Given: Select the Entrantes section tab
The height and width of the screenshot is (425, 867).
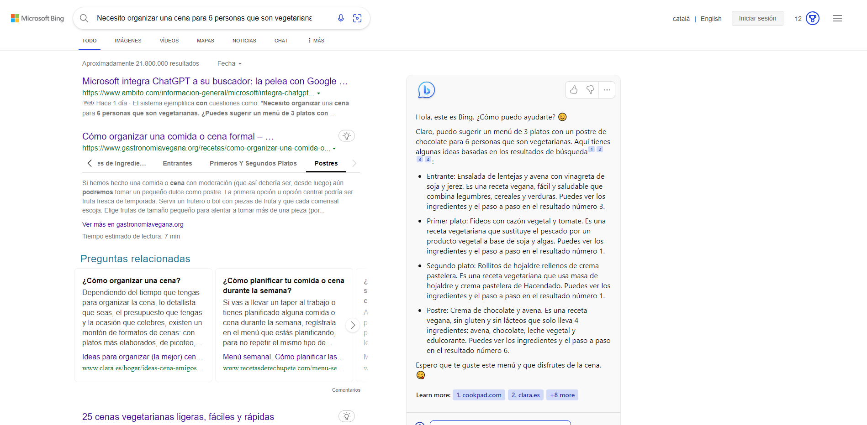Looking at the screenshot, I should 177,163.
